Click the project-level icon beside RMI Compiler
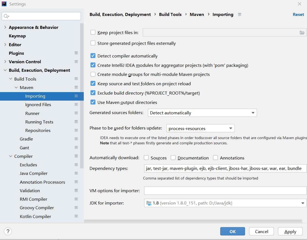This screenshot has width=307, height=240. 76,199
